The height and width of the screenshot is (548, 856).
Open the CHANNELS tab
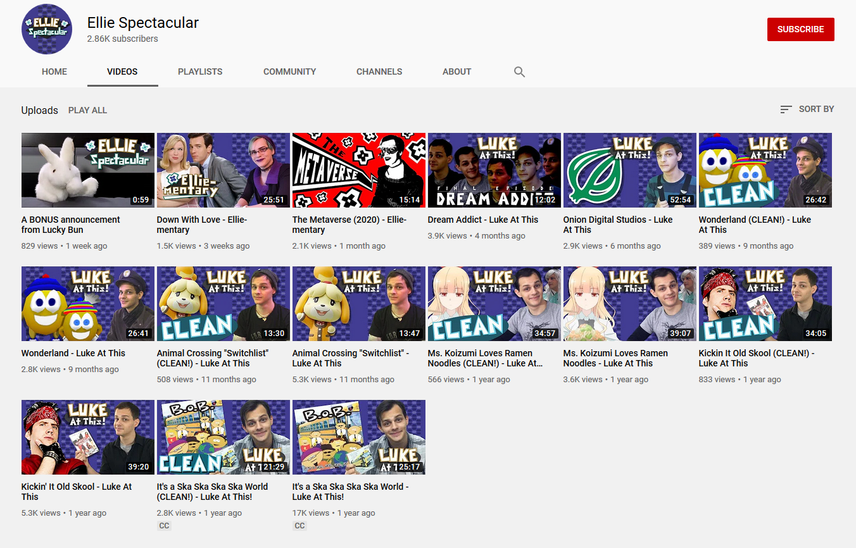pyautogui.click(x=379, y=72)
